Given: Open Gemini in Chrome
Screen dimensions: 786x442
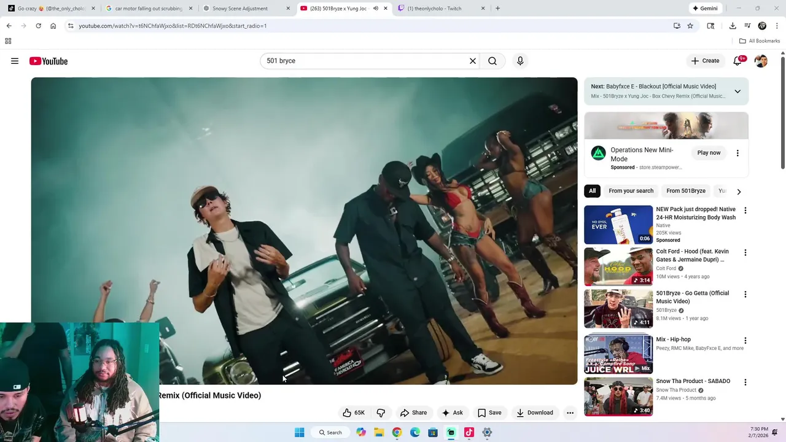Looking at the screenshot, I should pyautogui.click(x=704, y=9).
